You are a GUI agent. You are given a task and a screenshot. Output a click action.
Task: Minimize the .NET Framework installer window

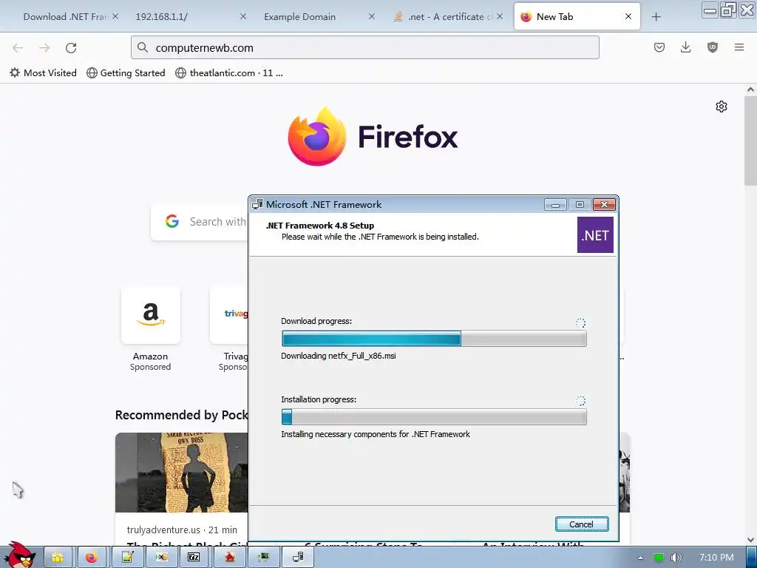coord(555,205)
